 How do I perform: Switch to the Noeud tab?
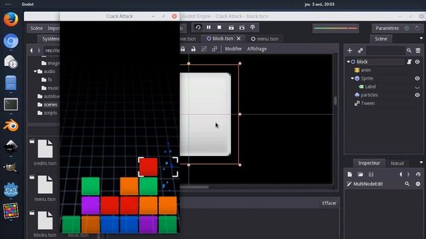397,163
